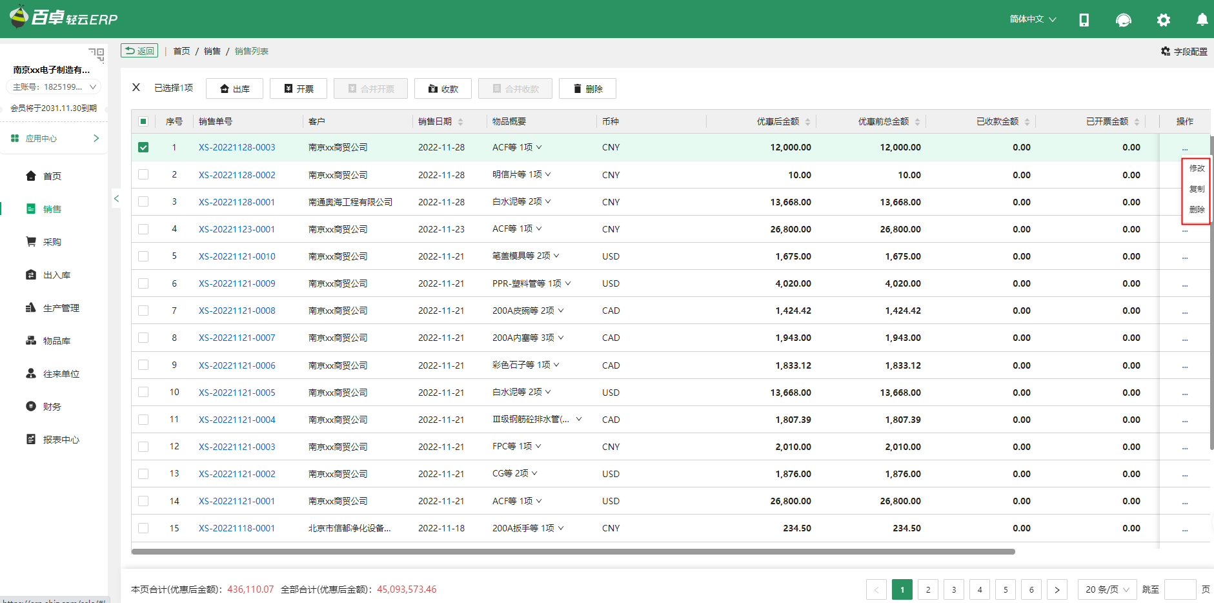
Task: Check row XS-20221128-0002
Action: tap(143, 174)
